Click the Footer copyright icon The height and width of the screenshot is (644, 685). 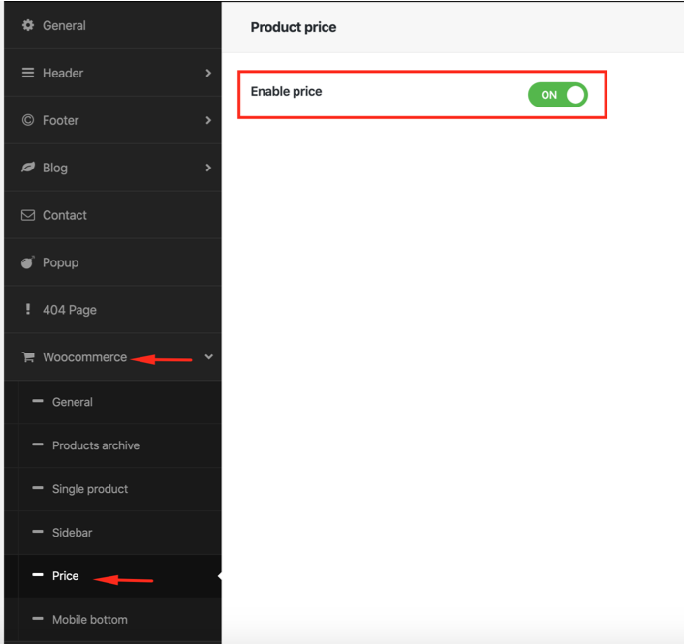(x=28, y=120)
